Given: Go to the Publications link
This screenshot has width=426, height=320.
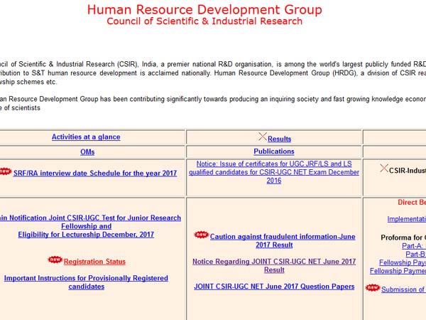Looking at the screenshot, I should pos(274,151).
